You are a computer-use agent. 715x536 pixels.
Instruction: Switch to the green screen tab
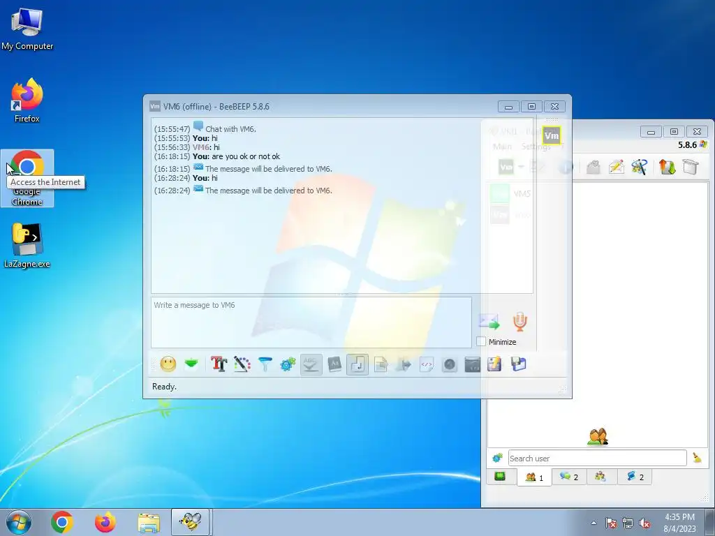pos(500,477)
